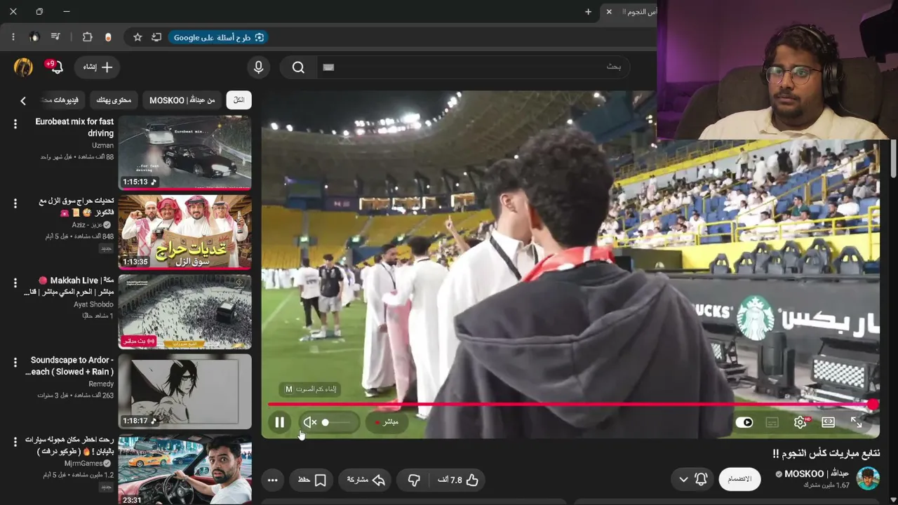Open options menu for Makkah Live video
Image resolution: width=898 pixels, height=505 pixels.
(x=15, y=283)
